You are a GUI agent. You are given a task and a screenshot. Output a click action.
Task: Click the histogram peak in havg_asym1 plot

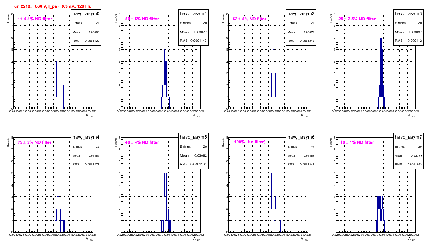(x=164, y=50)
